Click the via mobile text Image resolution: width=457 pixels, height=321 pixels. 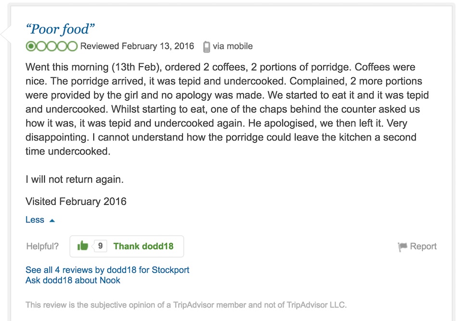232,46
